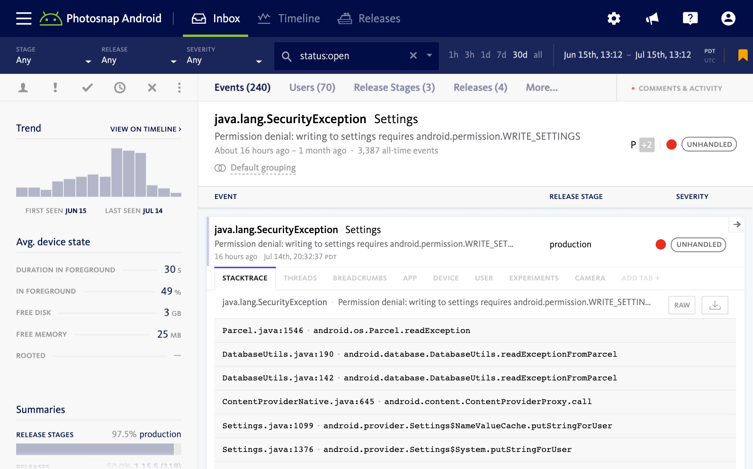Select the 1d time range
Image resolution: width=753 pixels, height=469 pixels.
485,55
